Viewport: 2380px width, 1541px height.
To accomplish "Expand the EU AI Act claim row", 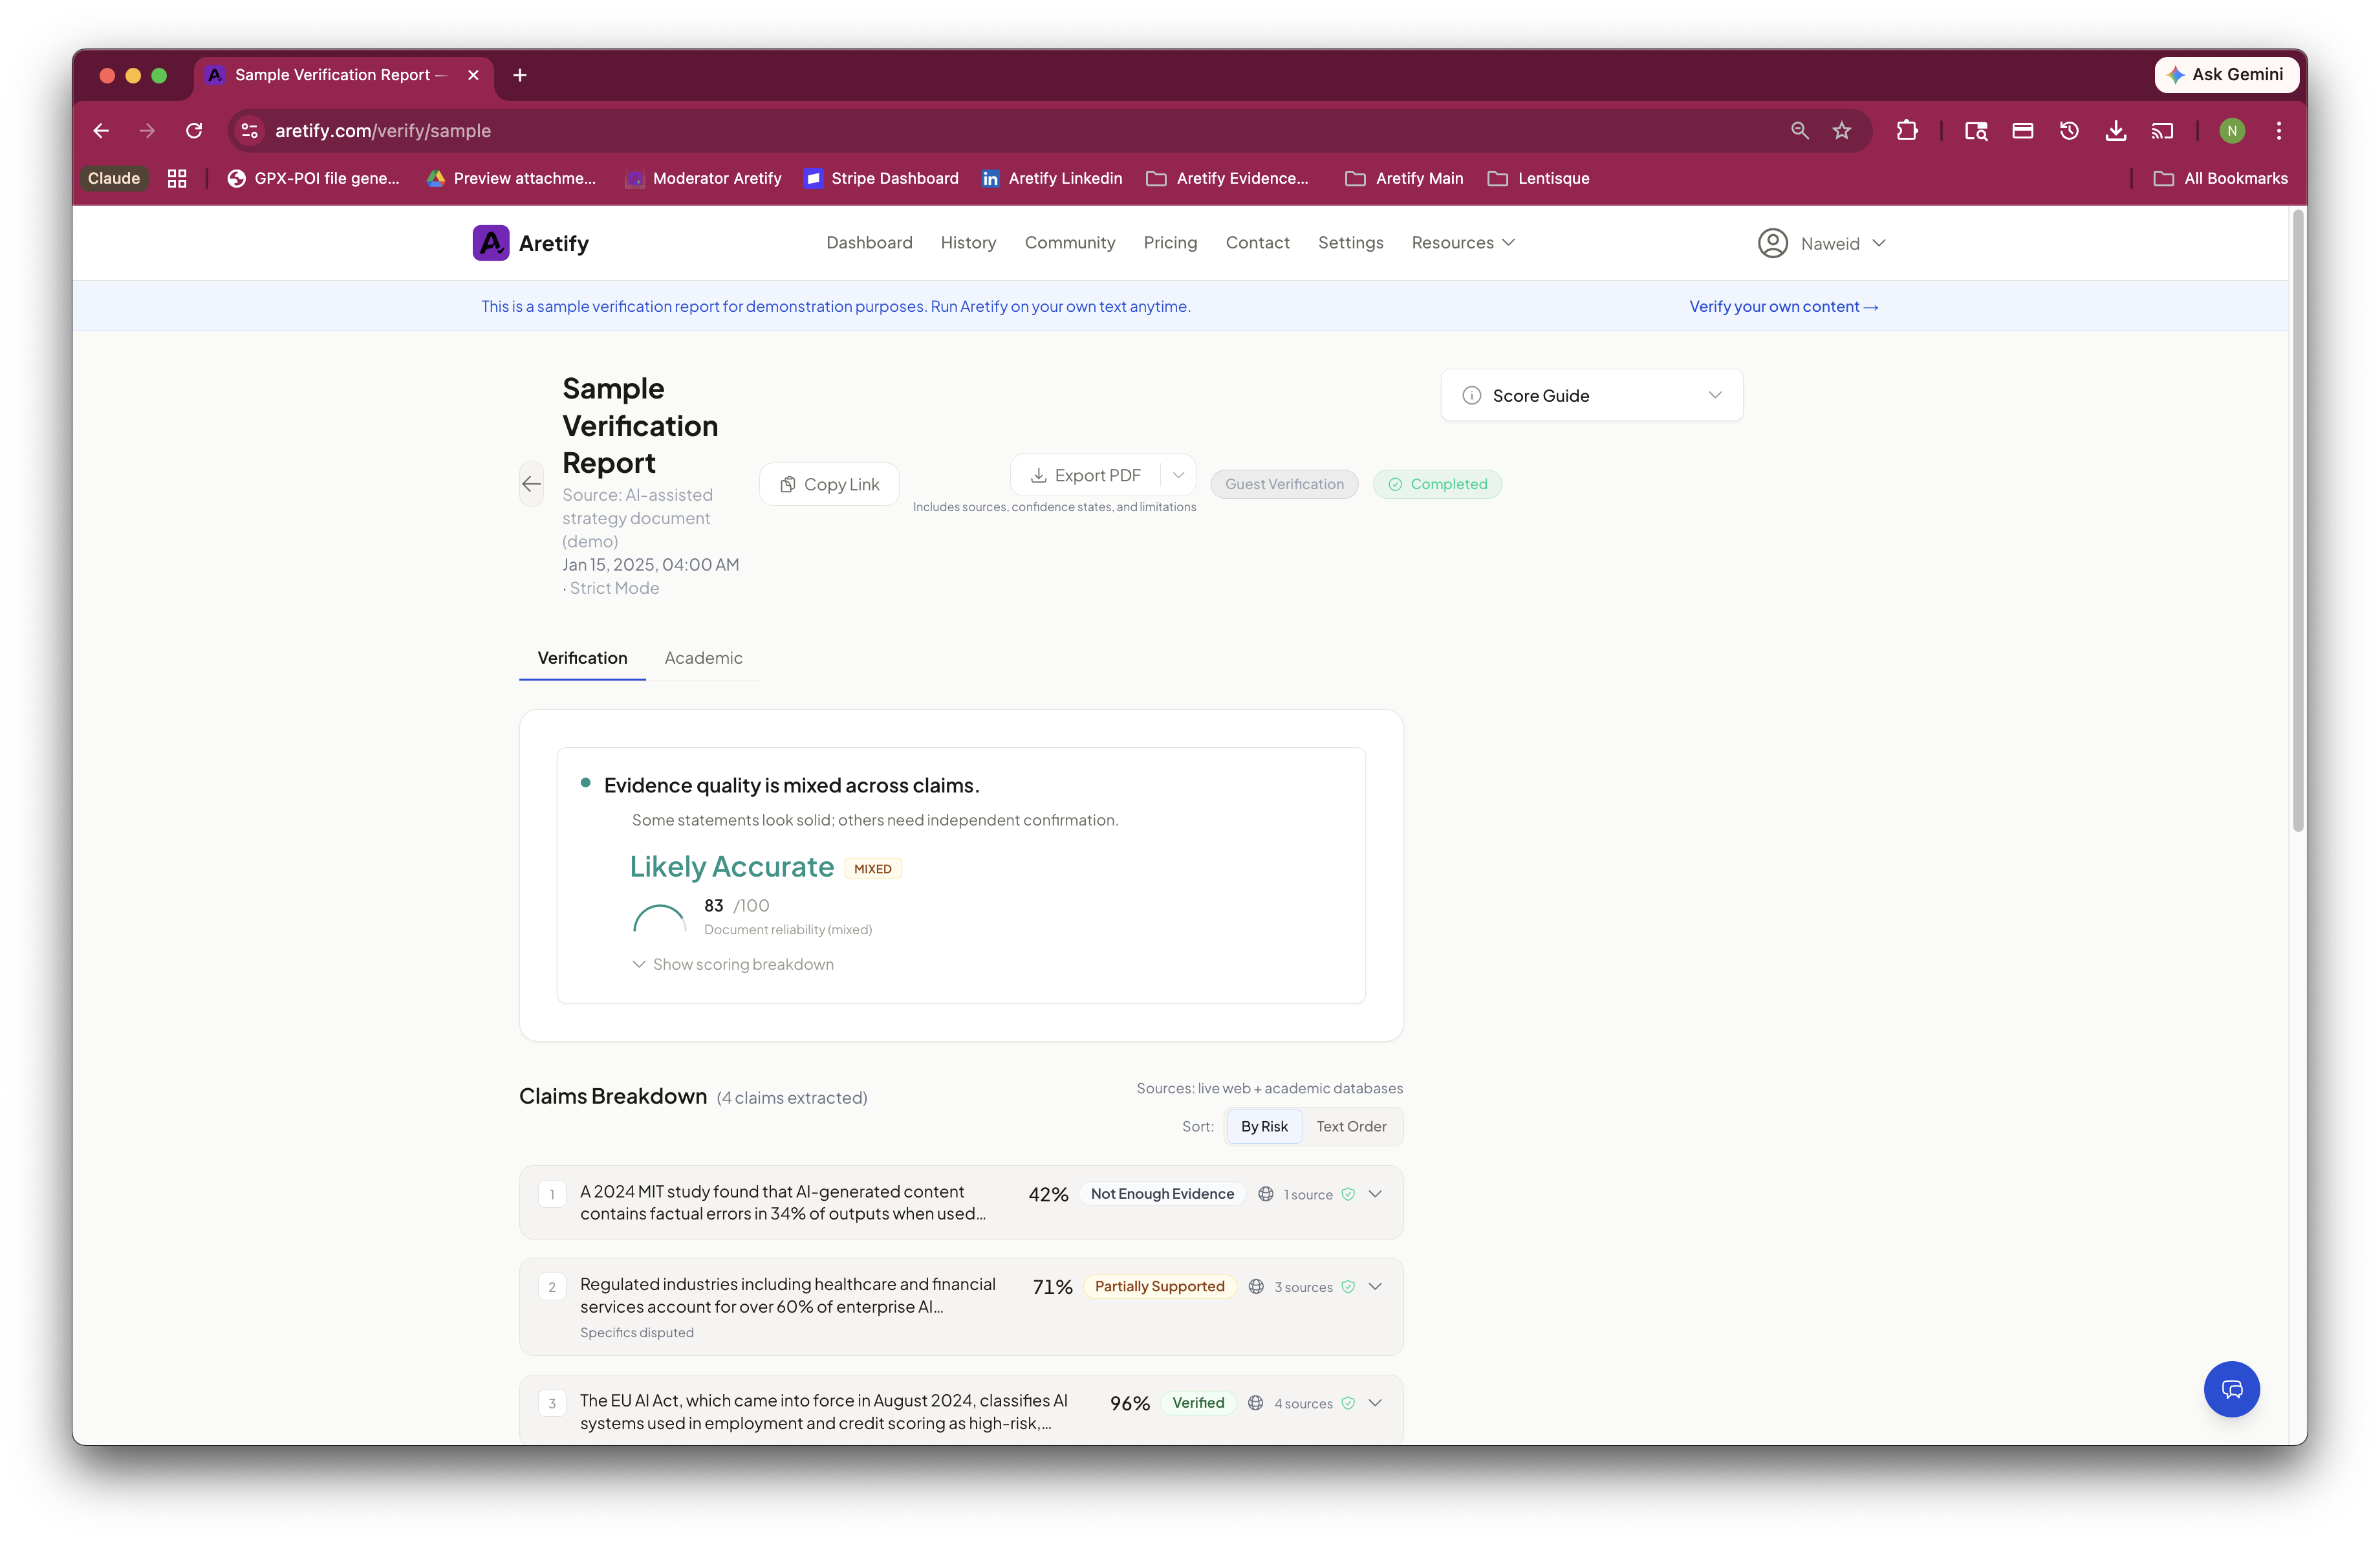I will click(x=961, y=1410).
